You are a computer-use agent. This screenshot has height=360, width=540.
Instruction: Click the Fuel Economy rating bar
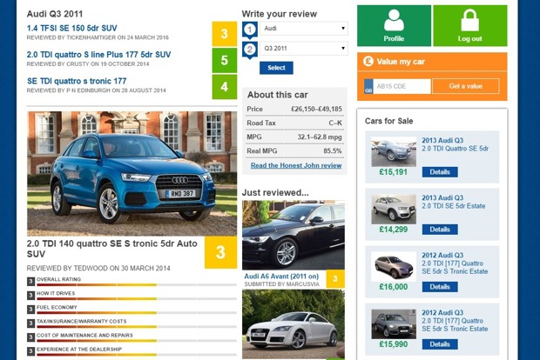[x=137, y=313]
